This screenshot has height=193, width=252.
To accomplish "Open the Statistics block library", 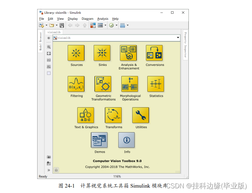I will 156,84.
